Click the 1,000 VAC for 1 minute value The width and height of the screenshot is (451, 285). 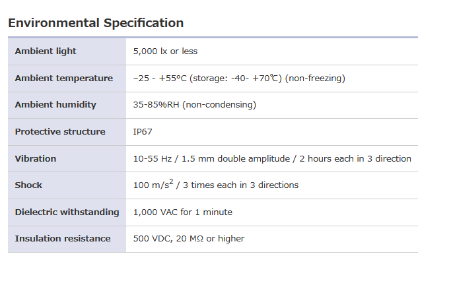[183, 212]
